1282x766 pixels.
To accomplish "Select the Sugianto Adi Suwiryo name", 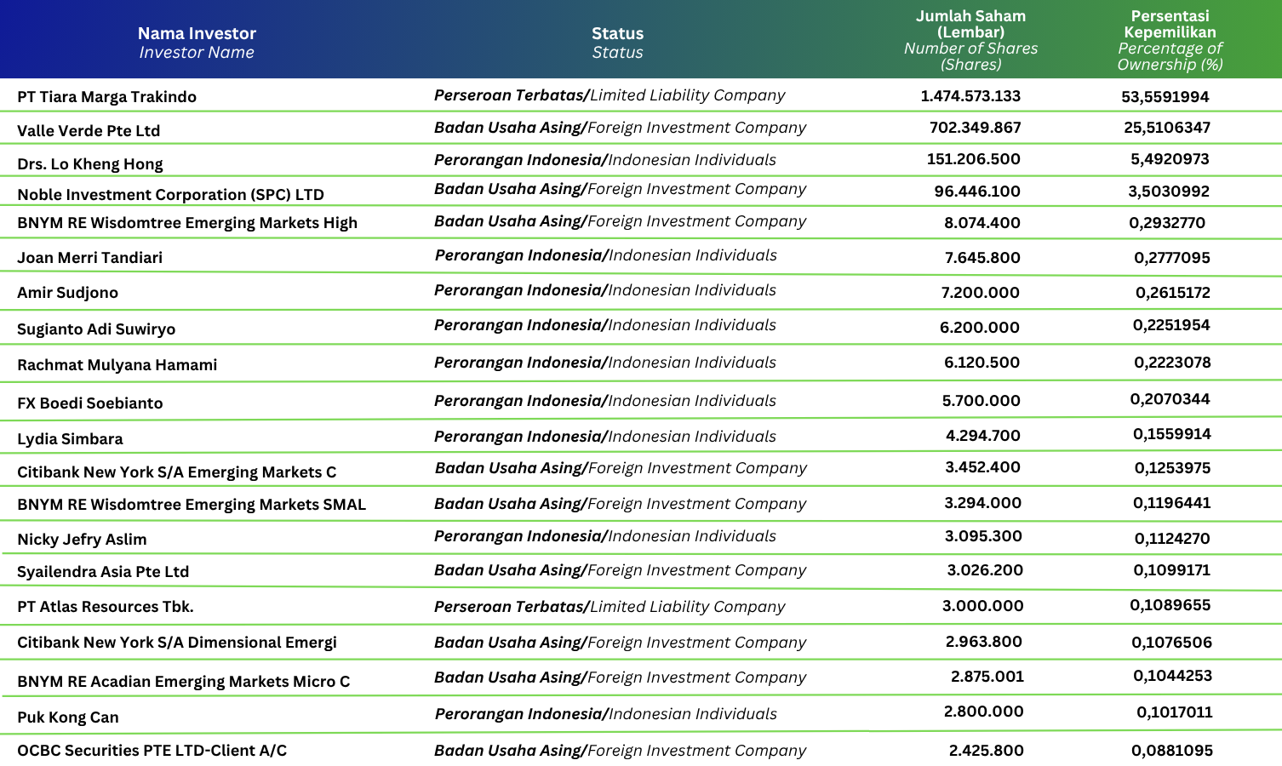I will point(96,329).
